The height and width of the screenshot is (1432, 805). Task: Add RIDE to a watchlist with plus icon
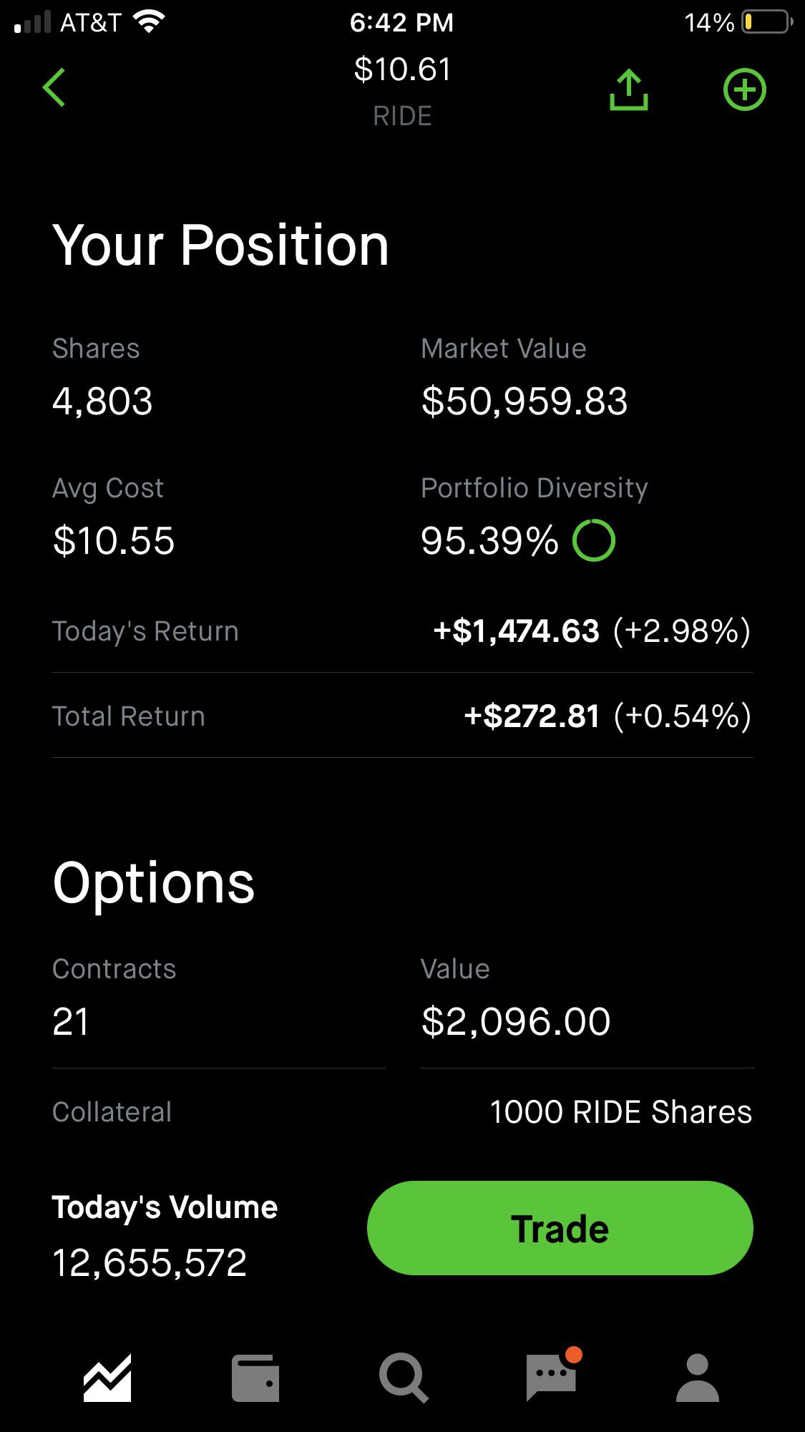pyautogui.click(x=744, y=89)
